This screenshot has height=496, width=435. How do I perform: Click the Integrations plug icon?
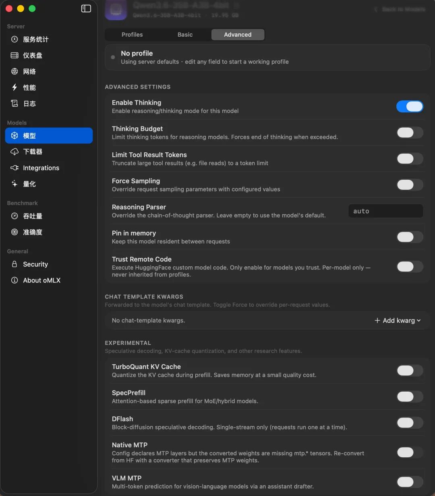click(x=14, y=168)
